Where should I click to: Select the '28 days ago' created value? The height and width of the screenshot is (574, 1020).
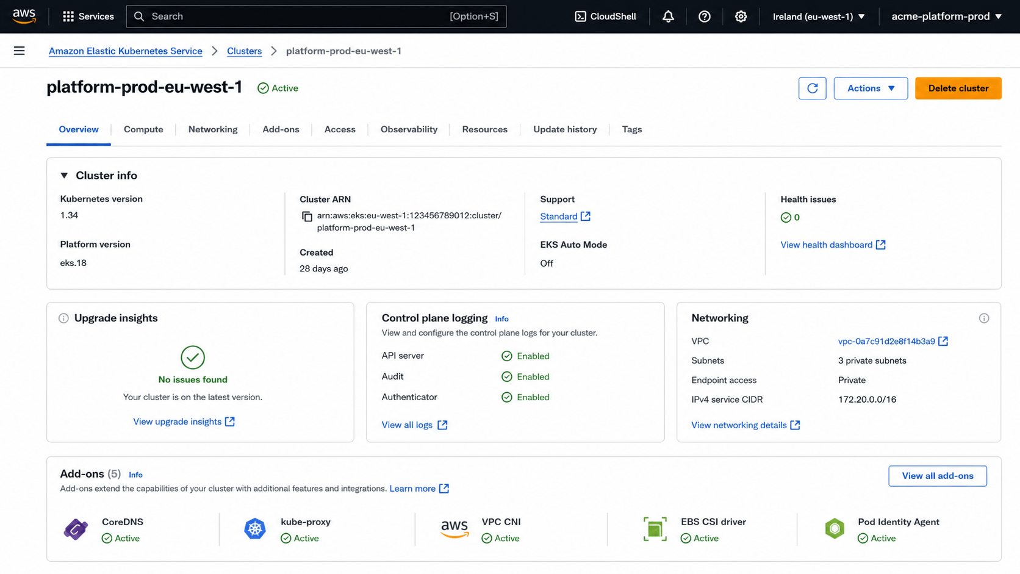(x=323, y=269)
